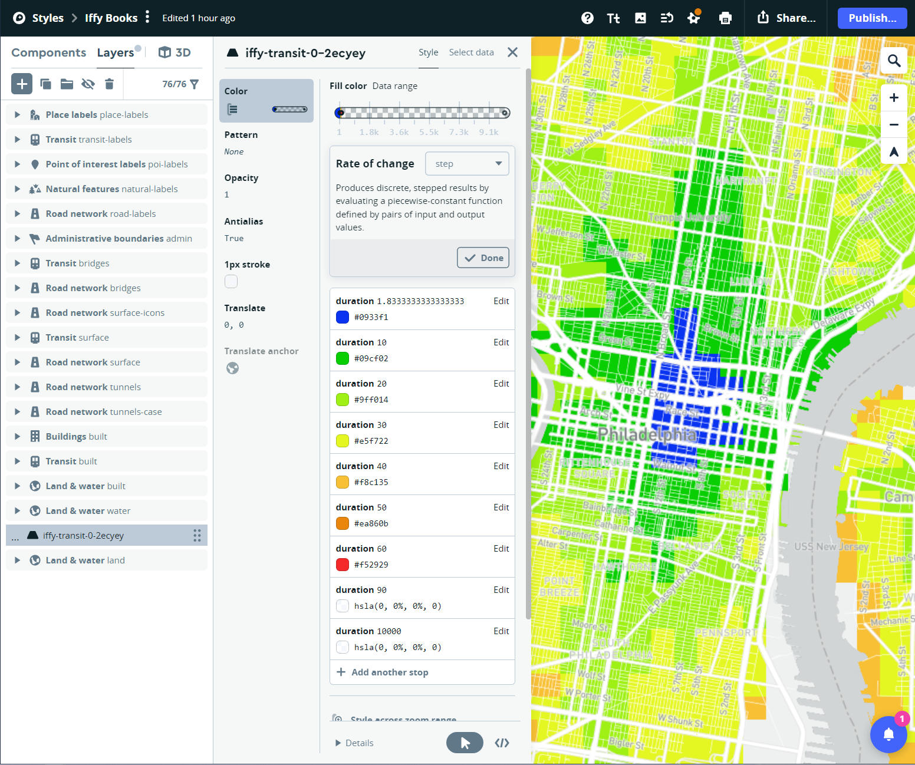Click the add new layer plus button
Viewport: 915px width, 765px height.
coord(22,84)
